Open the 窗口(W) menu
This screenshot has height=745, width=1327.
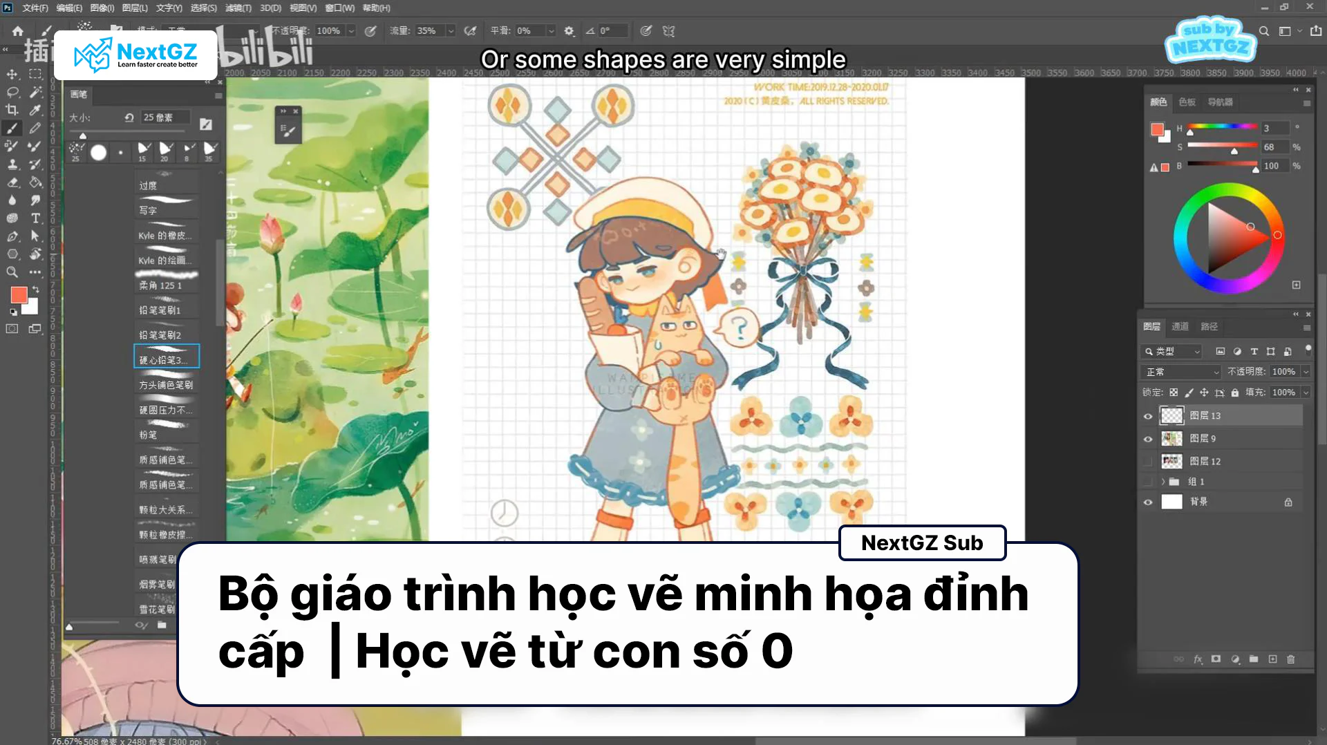339,8
